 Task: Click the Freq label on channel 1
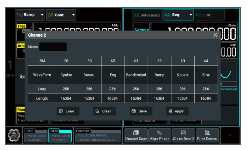[x=22, y=26]
